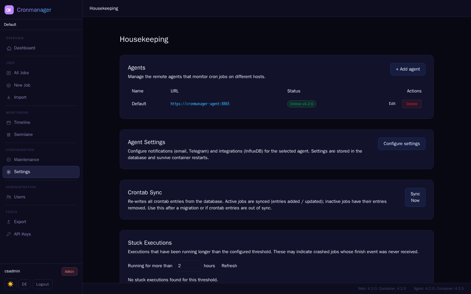The image size is (471, 294).
Task: Click the Maintenance clock icon
Action: pyautogui.click(x=9, y=160)
